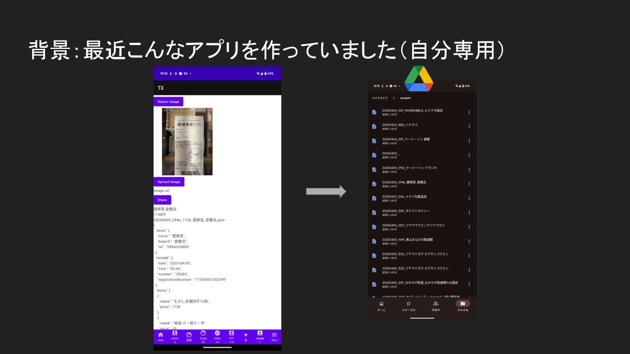Open more options for 20250404_1231_PAPABUBBLE file
The image size is (630, 354).
469,112
